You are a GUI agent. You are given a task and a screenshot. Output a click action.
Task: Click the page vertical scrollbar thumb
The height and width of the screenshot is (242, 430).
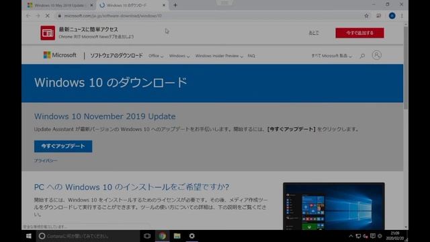point(406,67)
